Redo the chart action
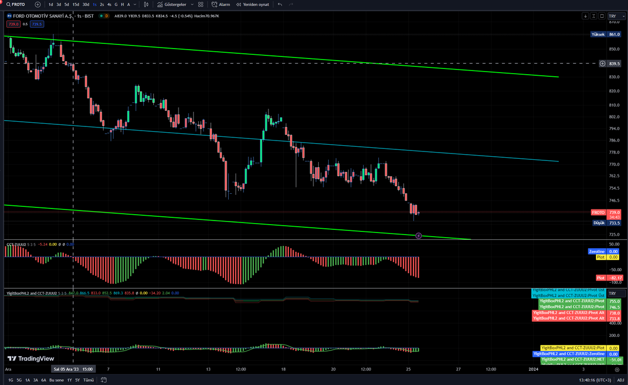The height and width of the screenshot is (385, 628). pyautogui.click(x=291, y=4)
